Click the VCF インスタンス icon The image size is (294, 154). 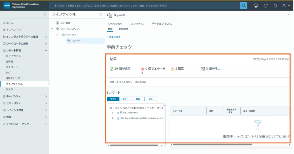click(x=57, y=29)
